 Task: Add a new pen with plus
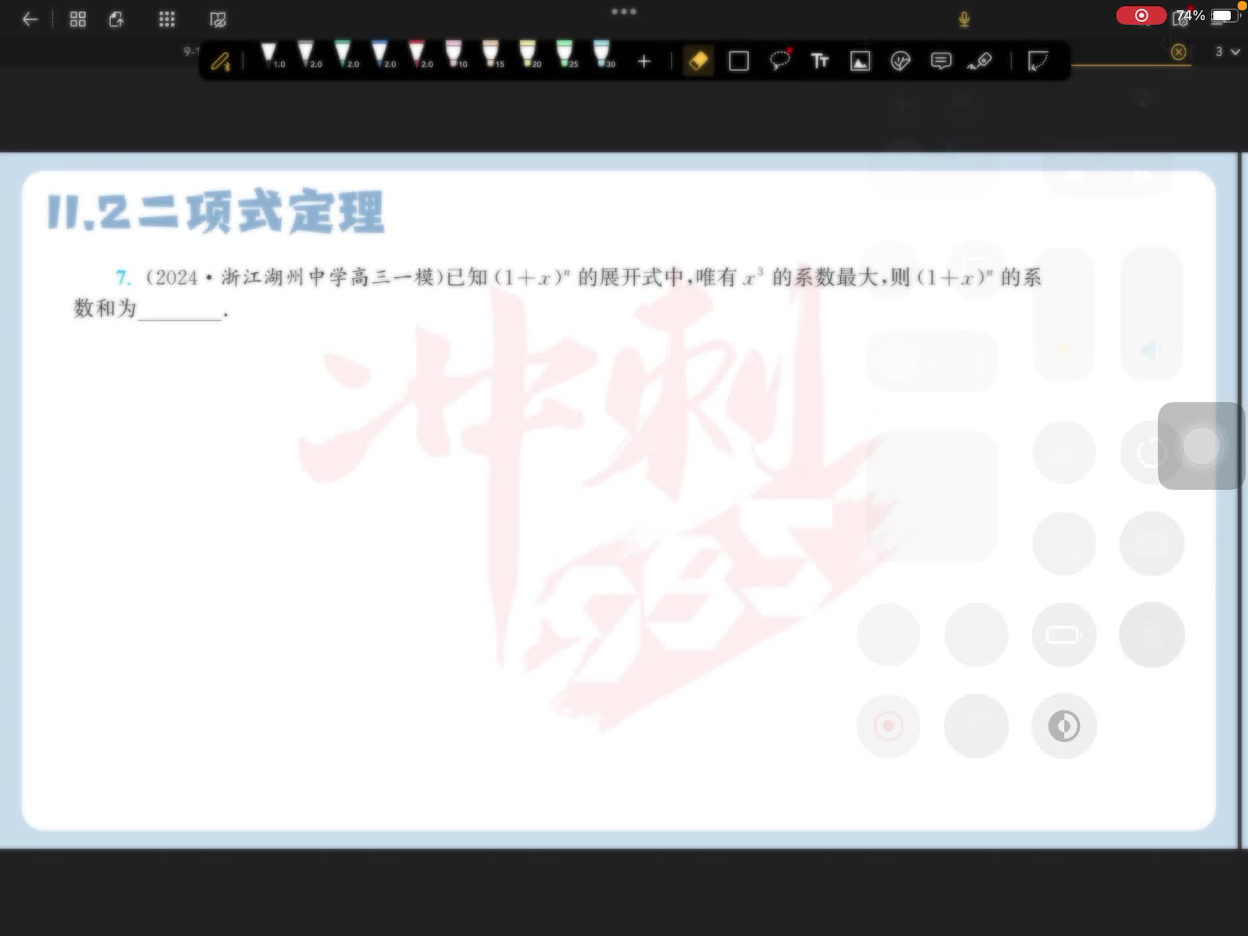[643, 61]
